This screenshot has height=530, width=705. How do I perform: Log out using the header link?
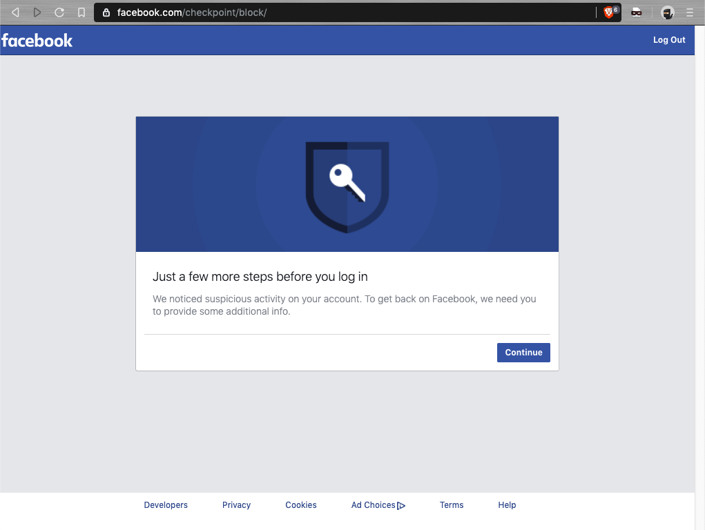click(669, 40)
